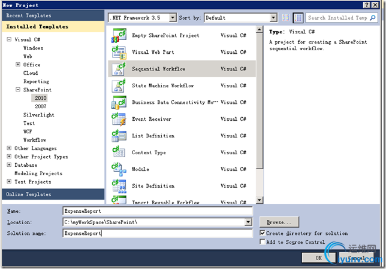The image size is (386, 269).
Task: Click the Name field containing ExpenseReport
Action: (158, 211)
